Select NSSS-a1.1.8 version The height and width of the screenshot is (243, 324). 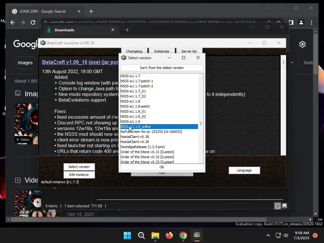pos(159,101)
